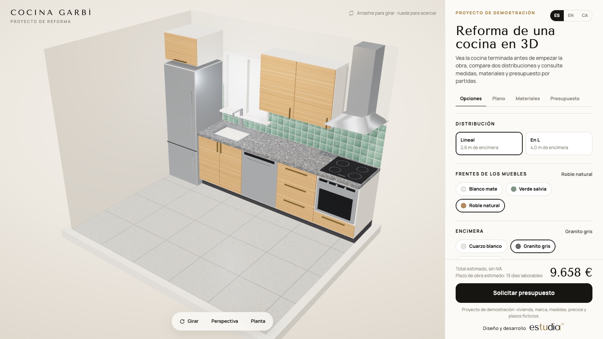Click the Solicitar presupuesto button
This screenshot has height=339, width=603.
(524, 293)
